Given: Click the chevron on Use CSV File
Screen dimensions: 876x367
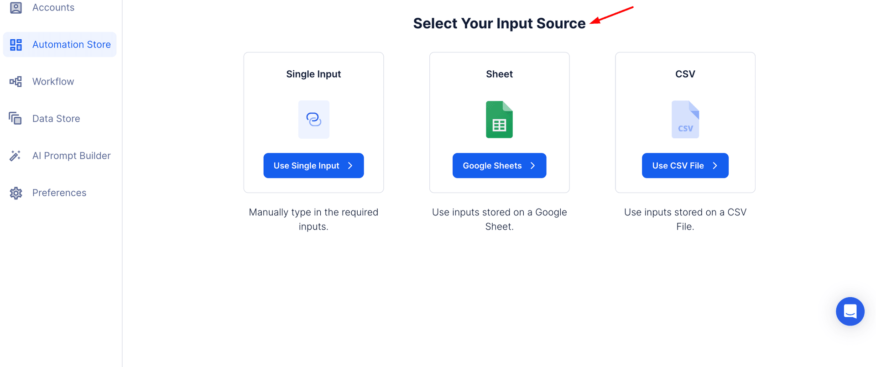Looking at the screenshot, I should [715, 166].
